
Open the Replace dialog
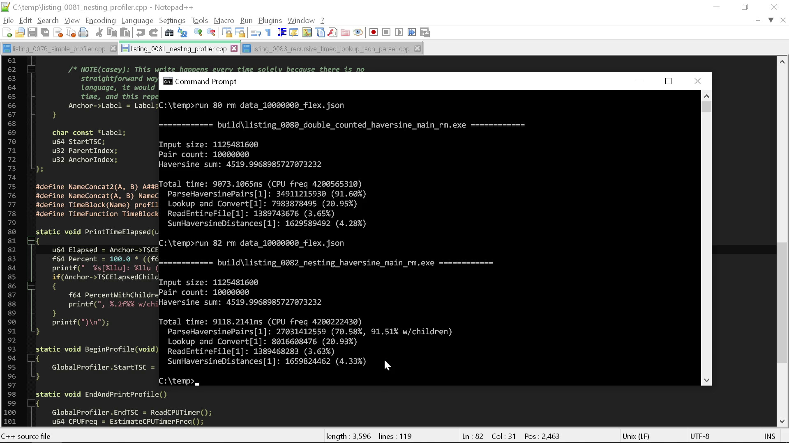[182, 32]
